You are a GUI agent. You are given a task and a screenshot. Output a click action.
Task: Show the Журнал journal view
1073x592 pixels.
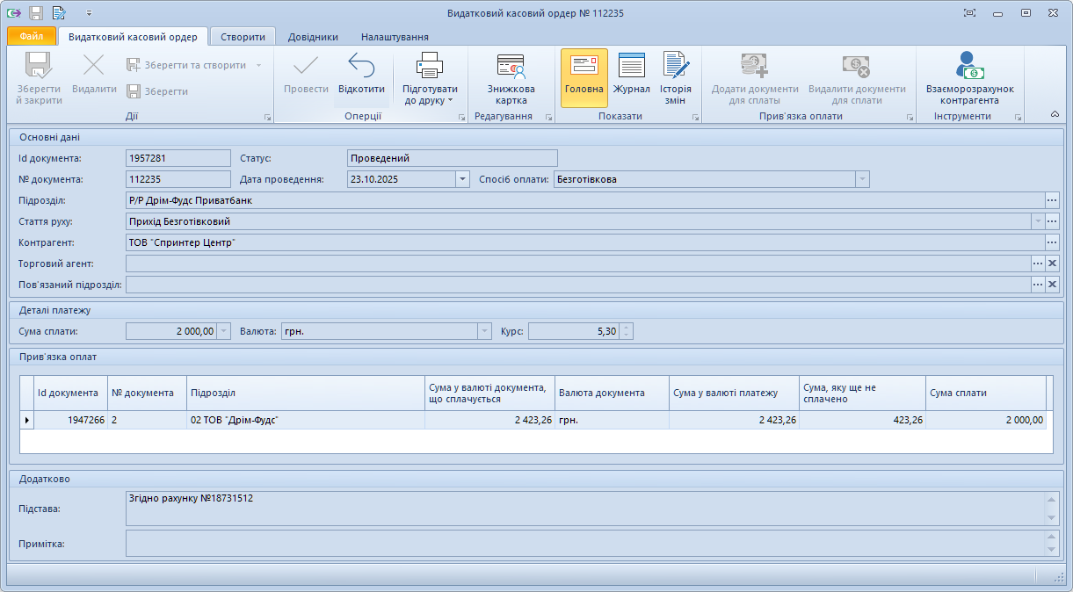pyautogui.click(x=631, y=76)
